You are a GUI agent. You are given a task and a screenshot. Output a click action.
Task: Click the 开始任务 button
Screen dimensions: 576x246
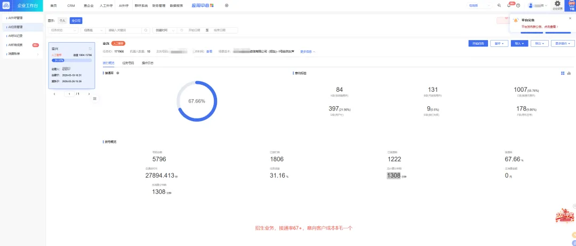coord(478,43)
